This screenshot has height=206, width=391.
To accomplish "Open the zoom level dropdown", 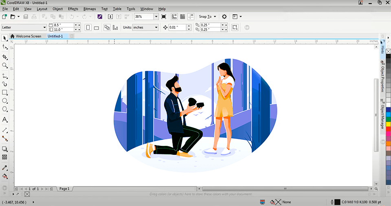I will point(156,17).
